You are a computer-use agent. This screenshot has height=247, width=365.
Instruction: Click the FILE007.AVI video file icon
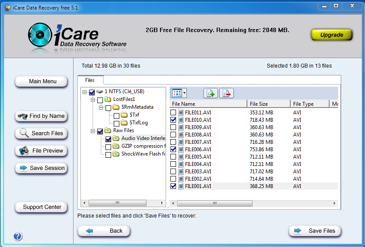pyautogui.click(x=181, y=142)
